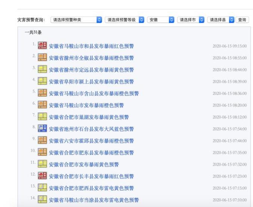Click yellow rainstorm icon for 合肥市 city warning
The image size is (253, 207).
[x=42, y=164]
